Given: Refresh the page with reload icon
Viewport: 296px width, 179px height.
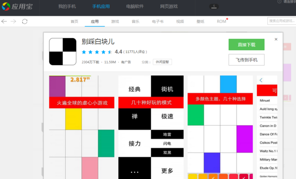Looking at the screenshot, I should (25, 21).
